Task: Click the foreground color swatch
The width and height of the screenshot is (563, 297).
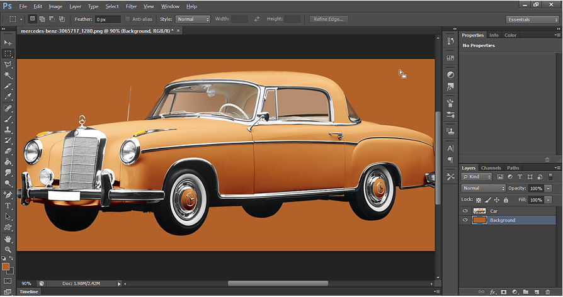Action: tap(6, 267)
